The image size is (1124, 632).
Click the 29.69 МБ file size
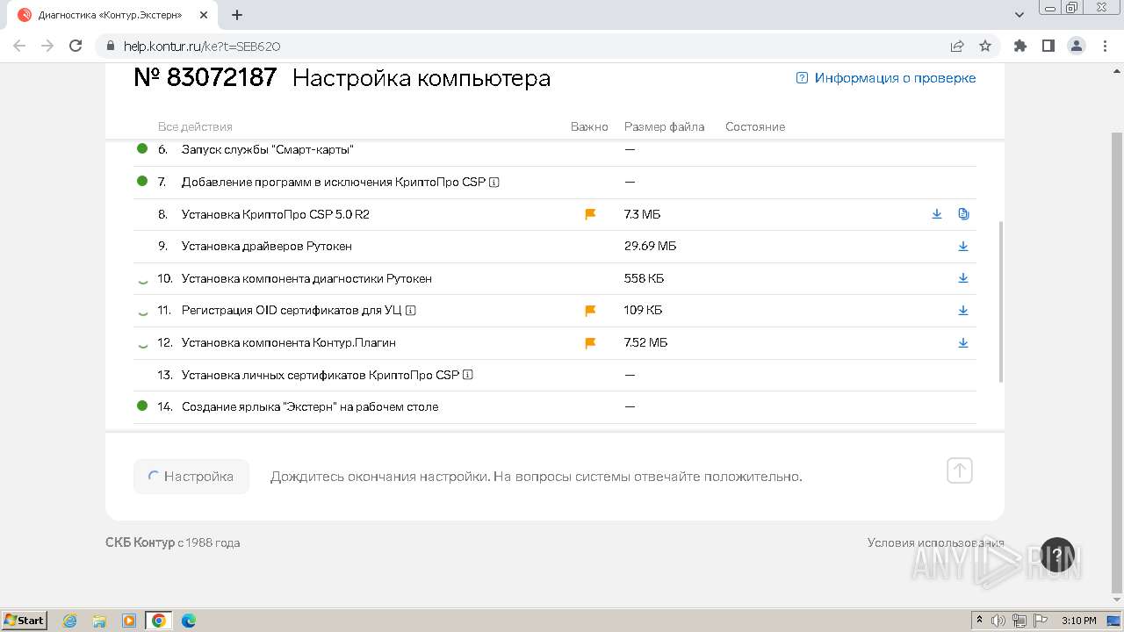point(650,247)
